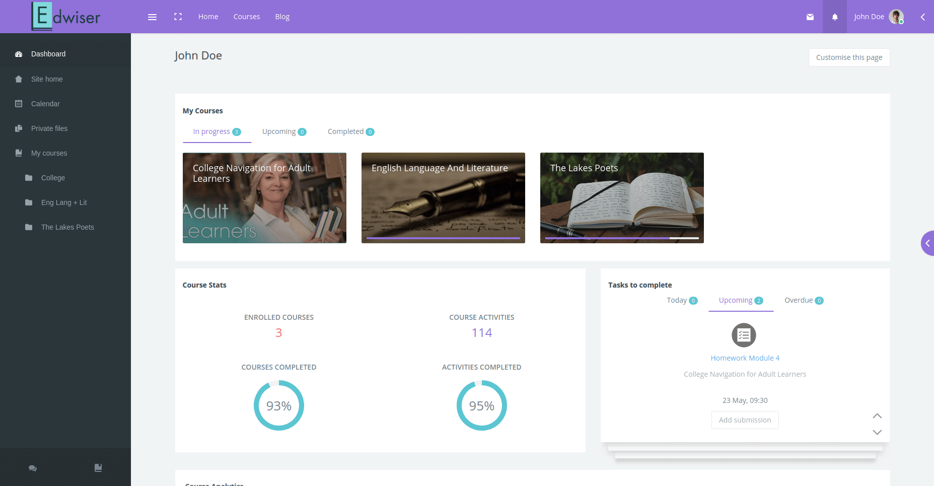Click the Dashboard icon in sidebar
Screen dimensions: 934x486
click(x=19, y=54)
